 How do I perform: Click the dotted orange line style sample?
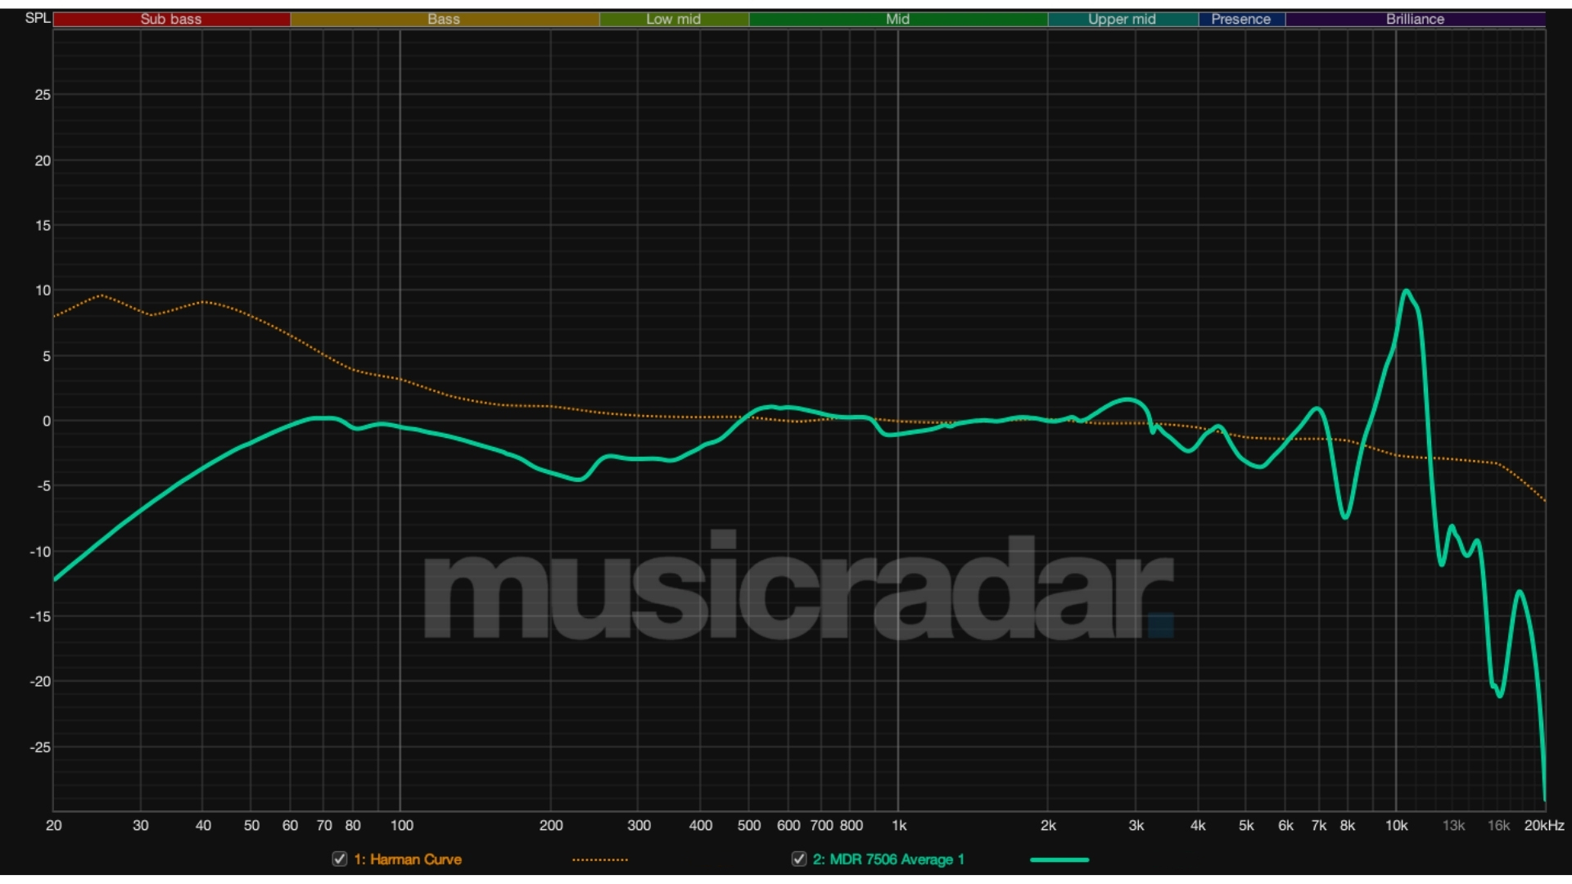click(600, 860)
